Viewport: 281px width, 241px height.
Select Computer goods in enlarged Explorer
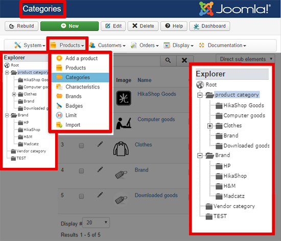click(x=244, y=116)
